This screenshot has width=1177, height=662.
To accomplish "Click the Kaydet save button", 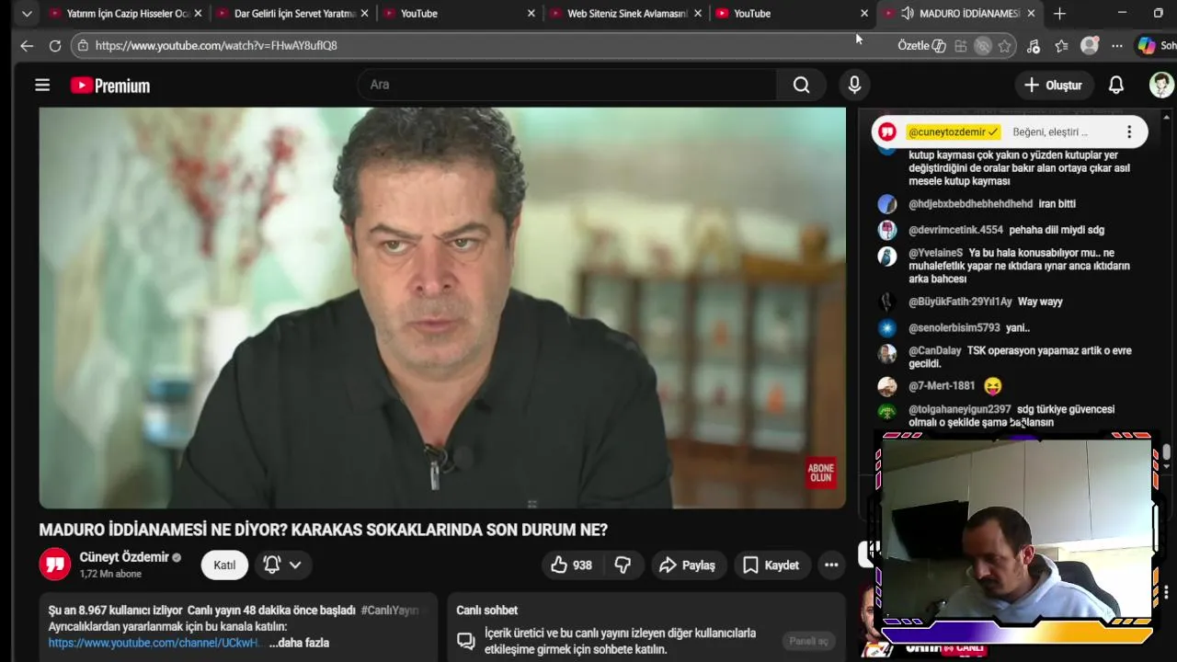I will point(771,565).
